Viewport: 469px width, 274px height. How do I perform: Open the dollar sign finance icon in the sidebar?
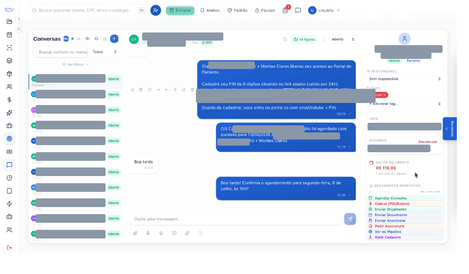pyautogui.click(x=9, y=99)
